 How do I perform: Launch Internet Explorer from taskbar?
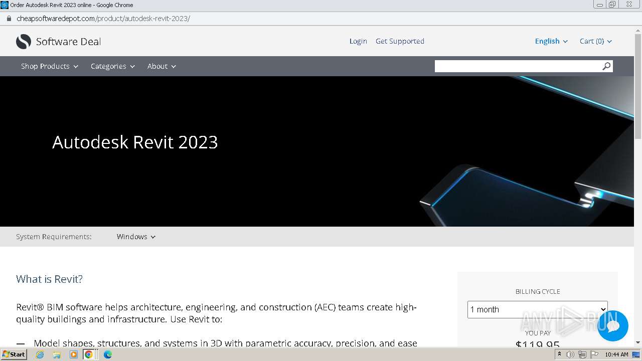[x=40, y=354]
